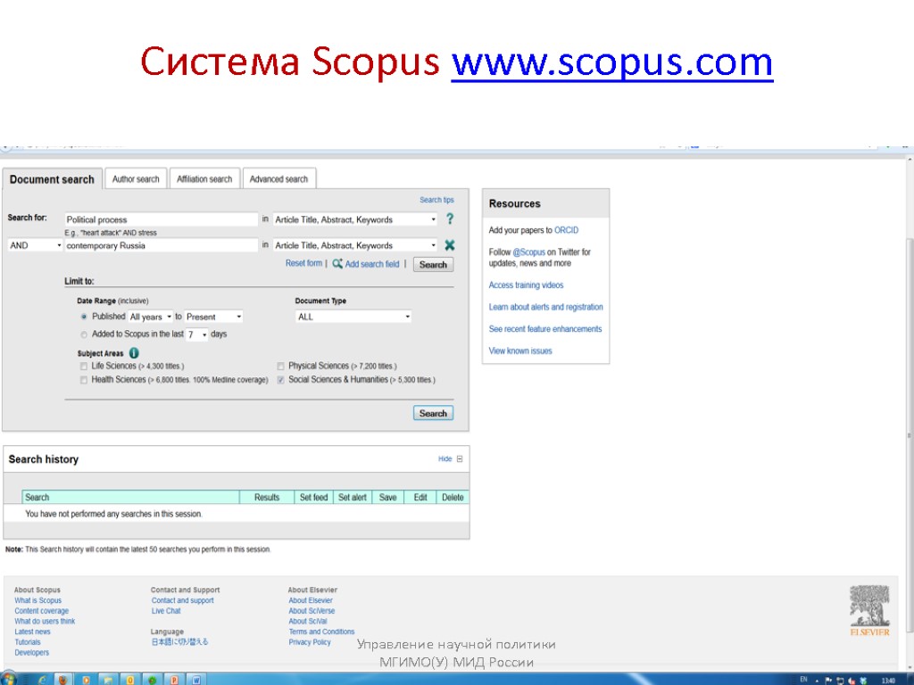914x685 pixels.
Task: Open Action Center flag tray icon
Action: pyautogui.click(x=828, y=681)
